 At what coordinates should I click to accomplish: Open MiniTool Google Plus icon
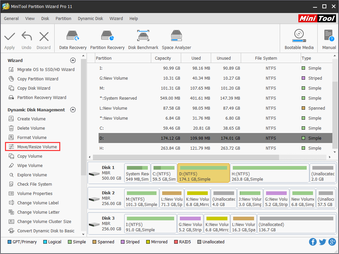(332, 242)
